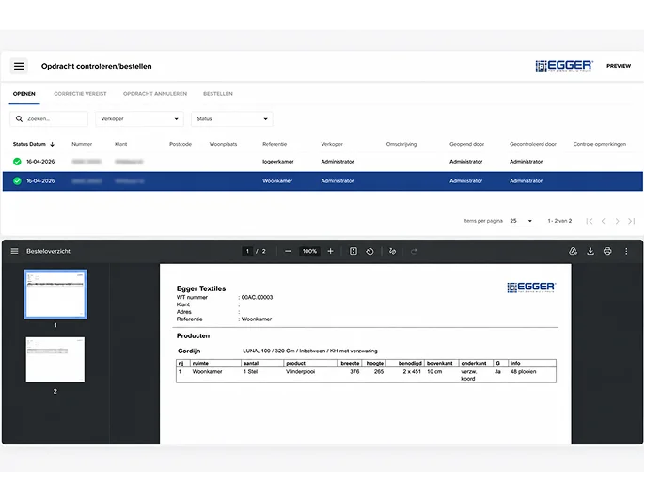The width and height of the screenshot is (645, 483).
Task: Click the Opdracht controleren/bestellen page title
Action: [97, 66]
